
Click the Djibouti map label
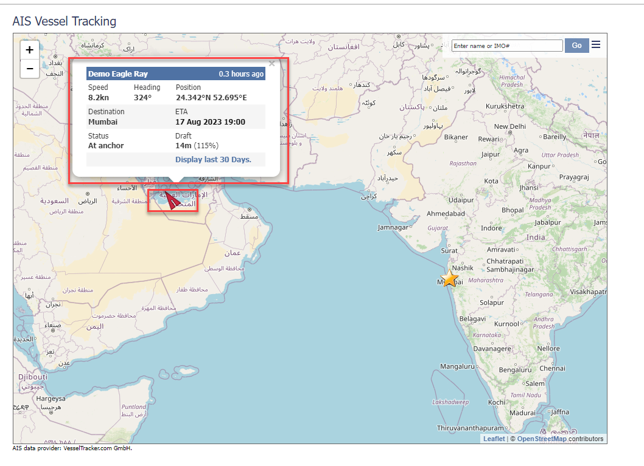(33, 377)
